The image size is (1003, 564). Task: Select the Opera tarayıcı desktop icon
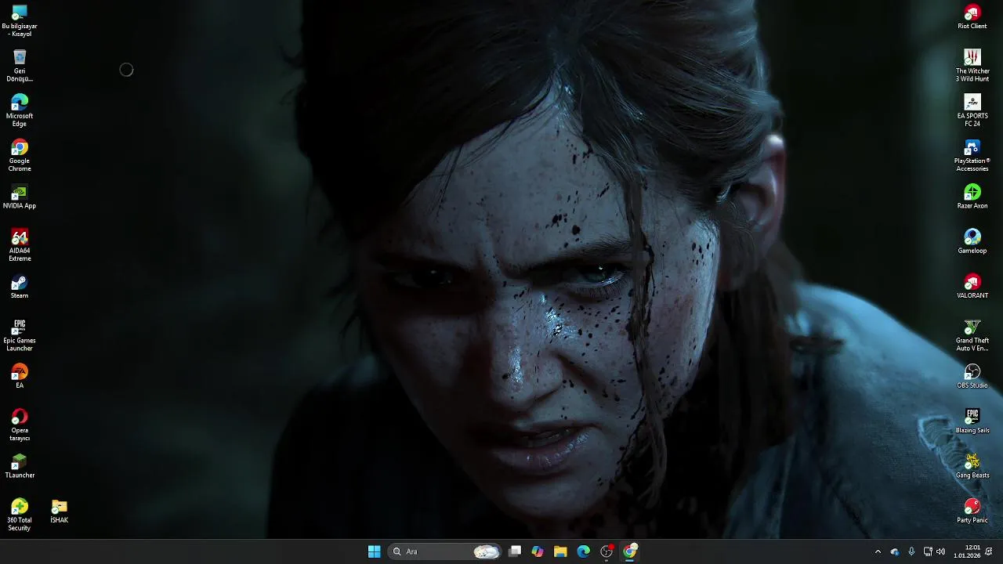pos(20,425)
